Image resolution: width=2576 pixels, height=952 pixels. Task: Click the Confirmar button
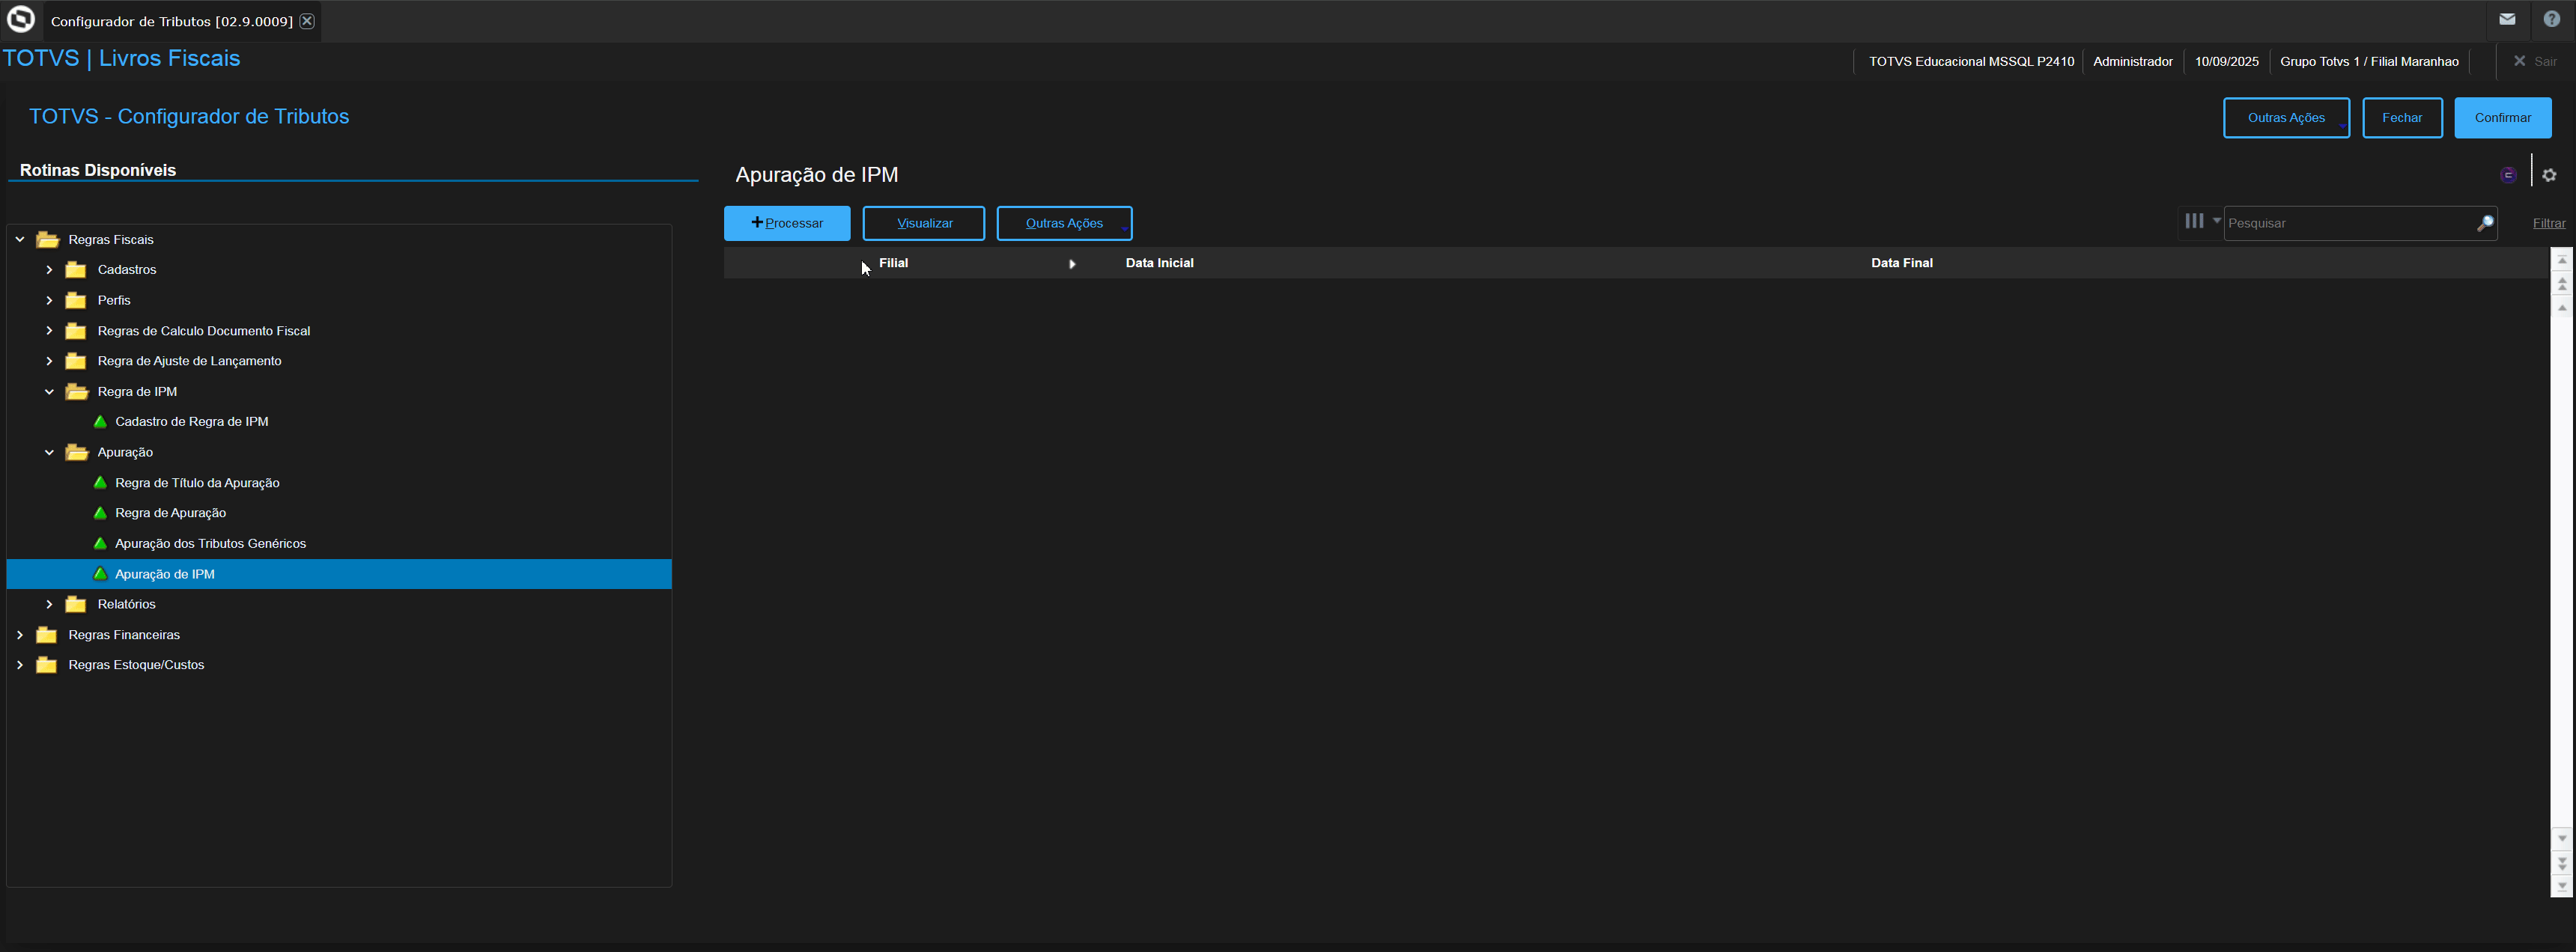[2502, 118]
